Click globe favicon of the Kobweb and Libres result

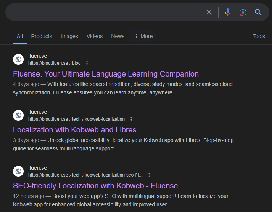(x=18, y=115)
